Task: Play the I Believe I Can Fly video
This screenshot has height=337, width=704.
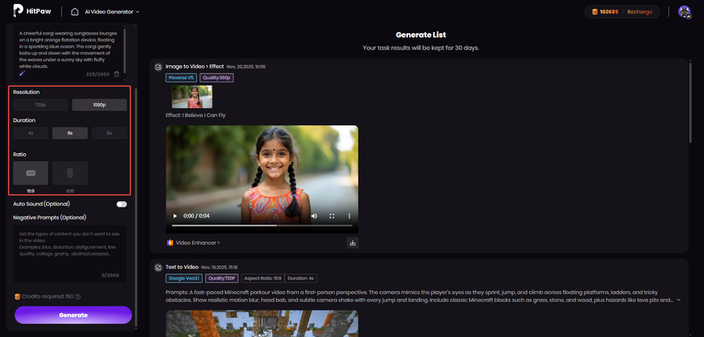Action: tap(175, 216)
